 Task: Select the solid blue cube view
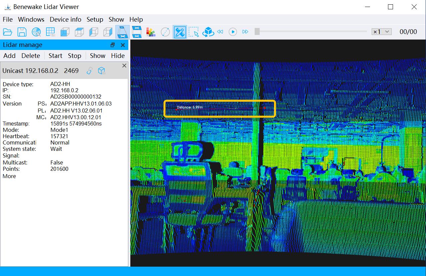(65, 32)
